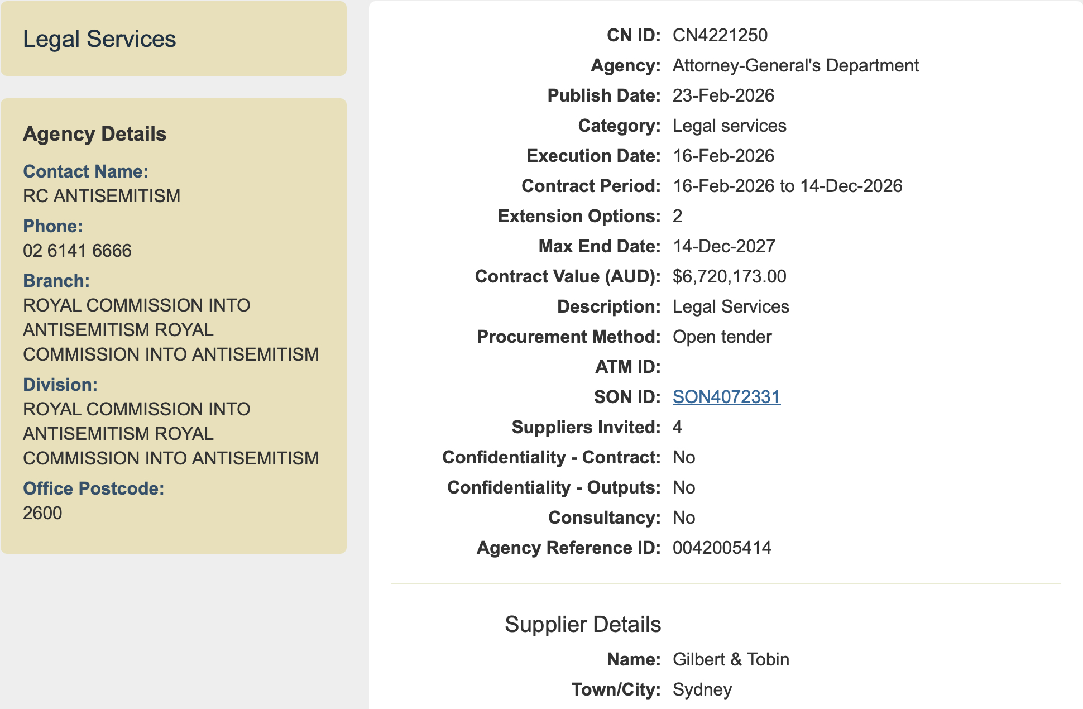Open the SON4072331 link
Screen dimensions: 1083x709
726,397
